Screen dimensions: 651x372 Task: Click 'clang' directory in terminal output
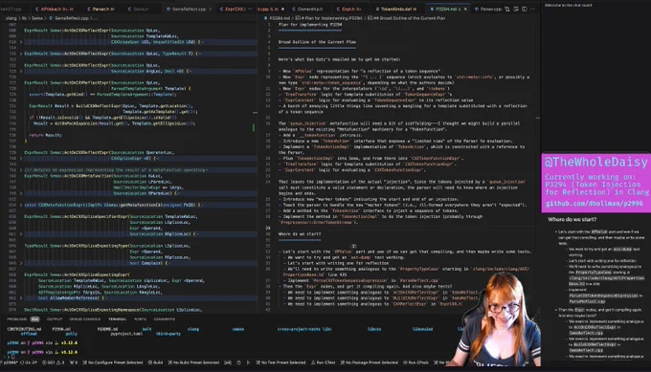[193, 329]
